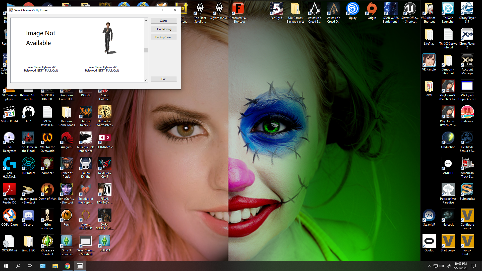Image resolution: width=482 pixels, height=271 pixels.
Task: Open File Explorer from taskbar
Action: [x=55, y=266]
